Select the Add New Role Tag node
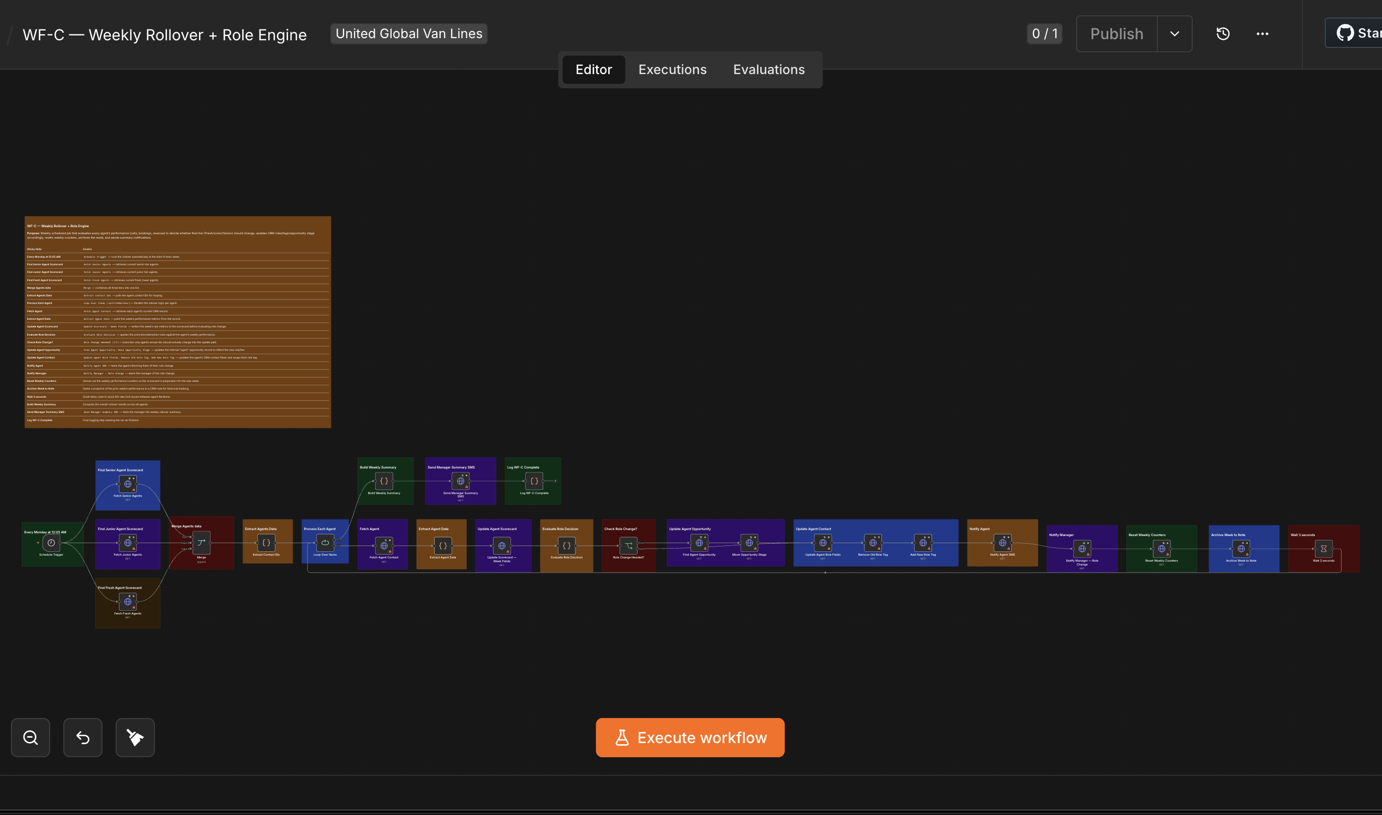This screenshot has height=815, width=1382. tap(922, 543)
